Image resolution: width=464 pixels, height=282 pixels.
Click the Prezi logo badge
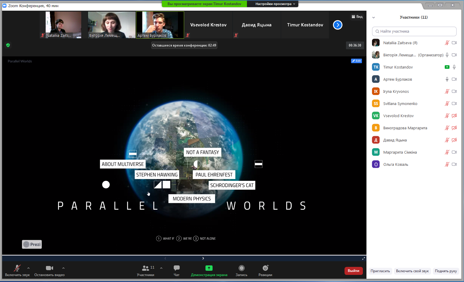point(32,244)
